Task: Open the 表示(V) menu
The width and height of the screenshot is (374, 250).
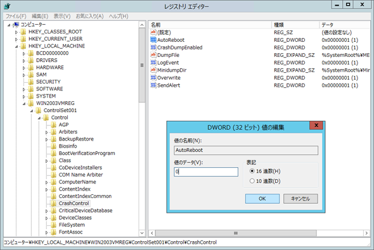Action: [62, 16]
